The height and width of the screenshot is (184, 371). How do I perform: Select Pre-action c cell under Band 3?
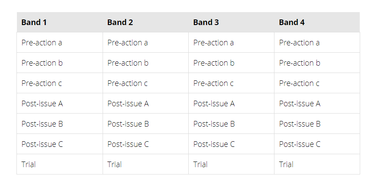(213, 83)
